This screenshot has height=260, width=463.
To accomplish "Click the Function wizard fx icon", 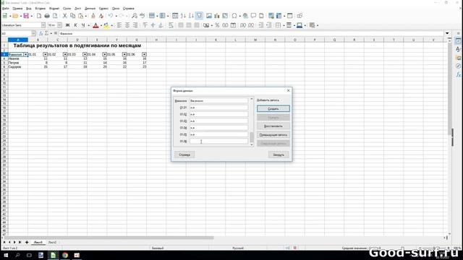I will coord(41,34).
